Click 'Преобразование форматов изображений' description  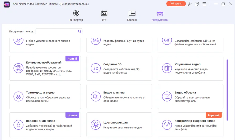[49, 71]
